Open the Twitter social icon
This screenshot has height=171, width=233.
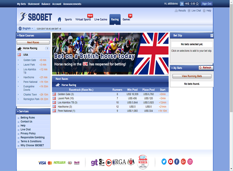[164, 162]
